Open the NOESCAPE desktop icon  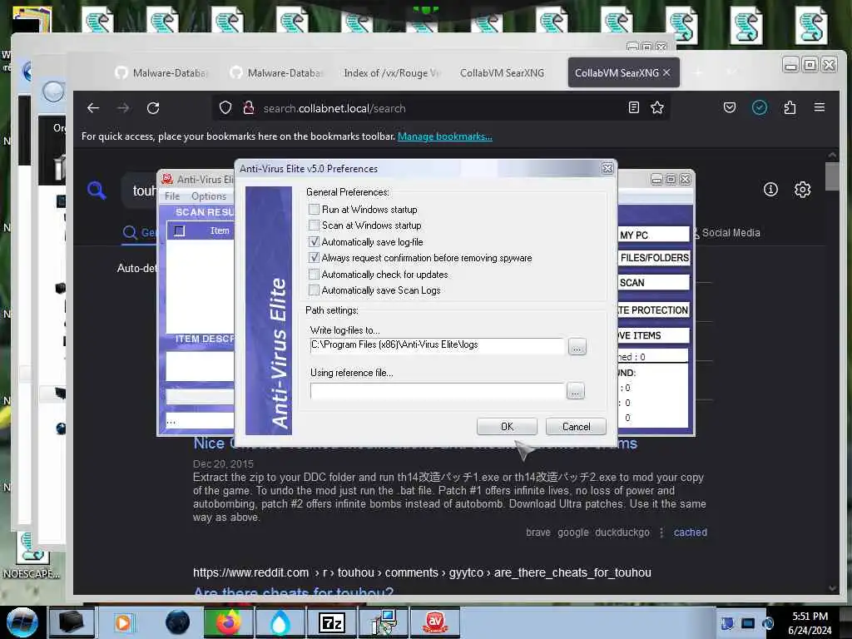tap(32, 554)
